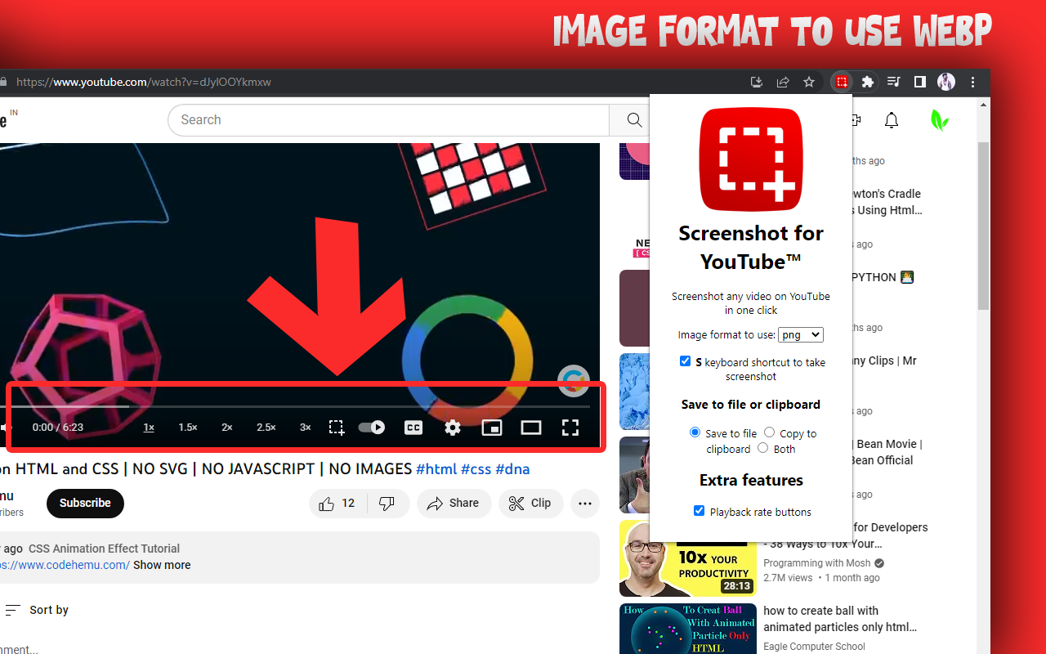The height and width of the screenshot is (654, 1046).
Task: Enter fullscreen mode in the player
Action: pos(570,427)
